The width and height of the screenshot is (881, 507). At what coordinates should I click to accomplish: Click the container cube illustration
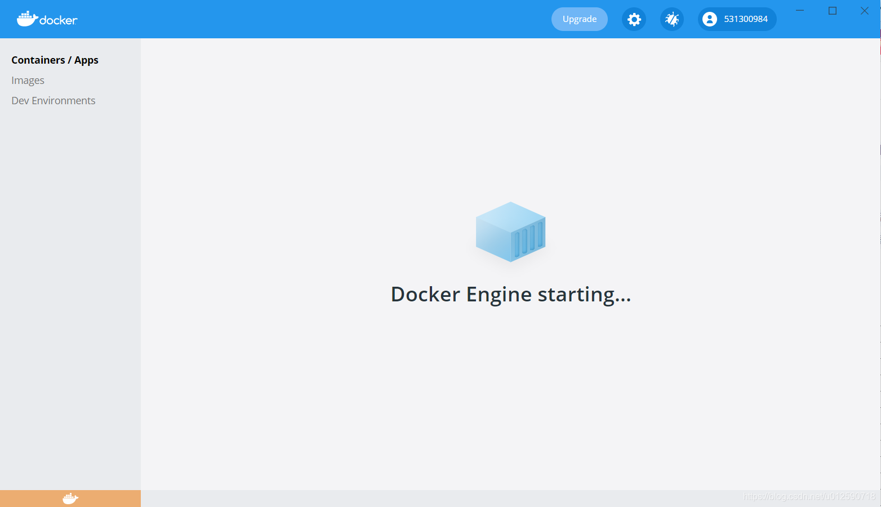coord(511,232)
